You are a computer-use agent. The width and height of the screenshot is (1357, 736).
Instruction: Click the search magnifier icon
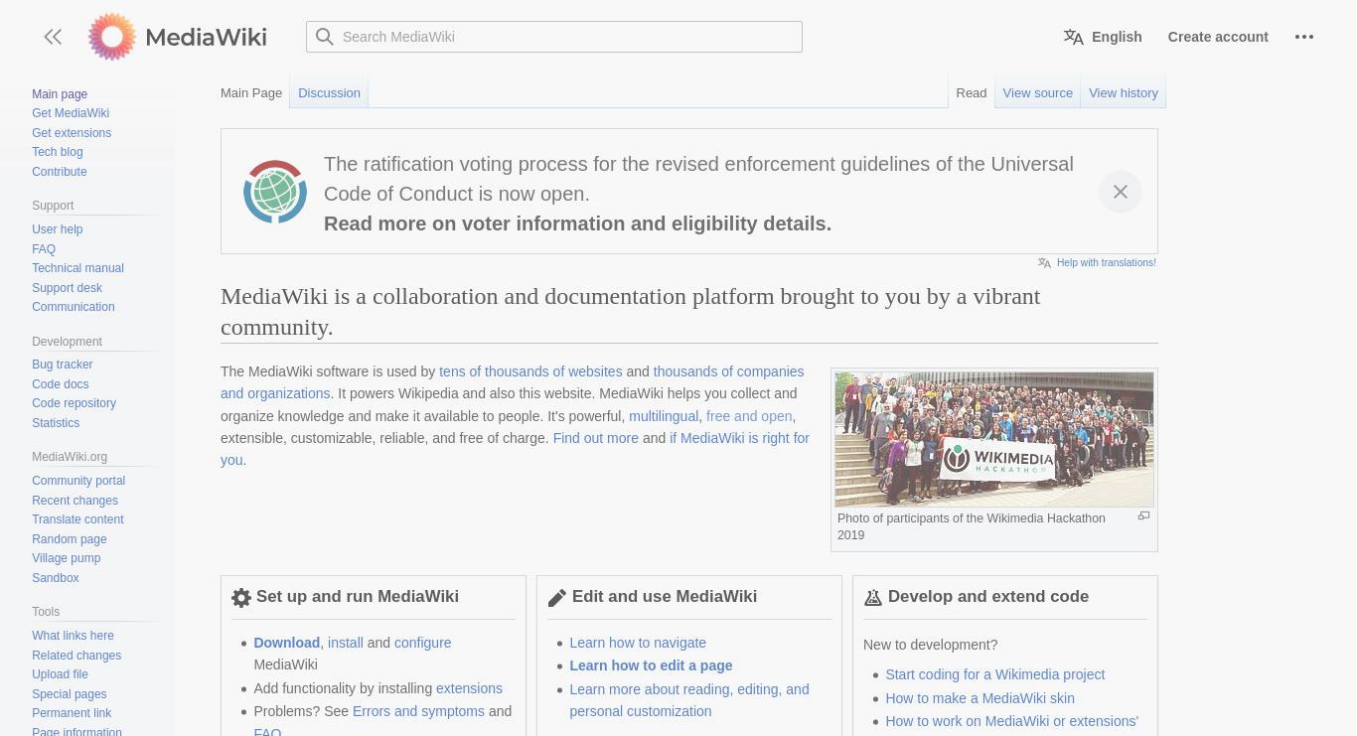pos(325,37)
